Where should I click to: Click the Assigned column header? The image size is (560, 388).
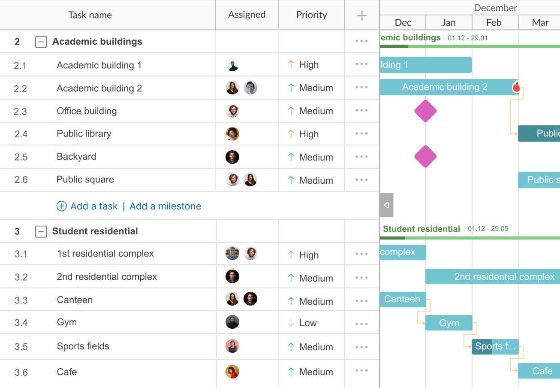click(x=247, y=15)
